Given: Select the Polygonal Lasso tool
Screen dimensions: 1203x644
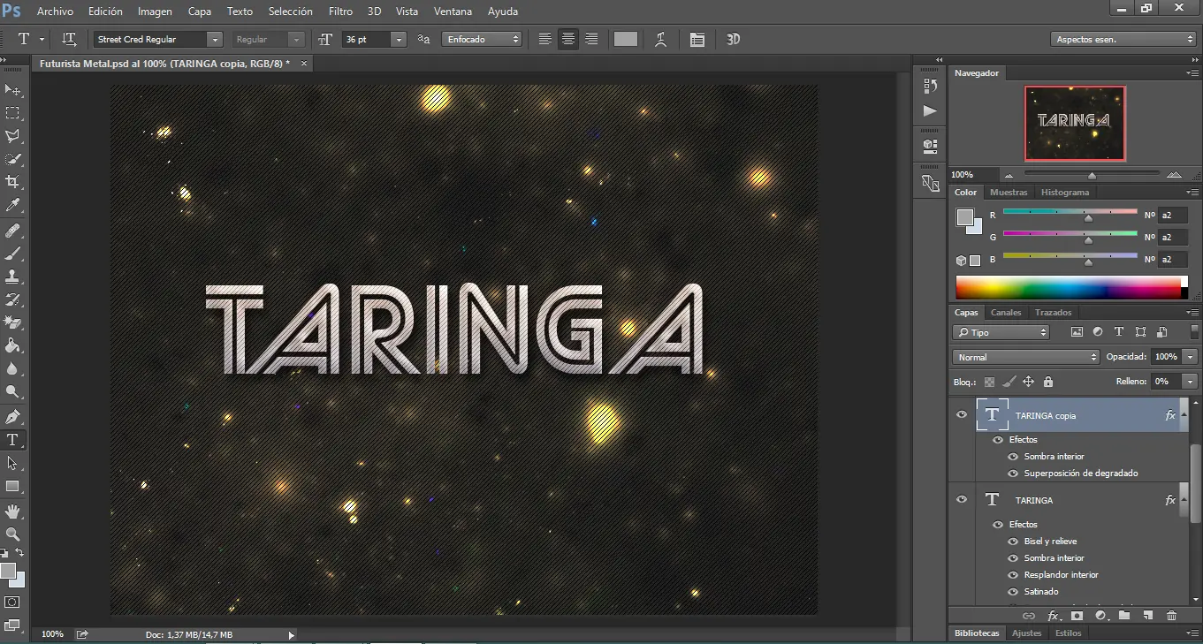Looking at the screenshot, I should [x=12, y=136].
